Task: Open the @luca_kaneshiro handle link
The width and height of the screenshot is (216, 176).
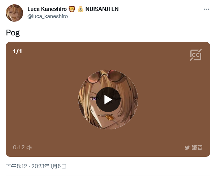Action: pos(48,16)
